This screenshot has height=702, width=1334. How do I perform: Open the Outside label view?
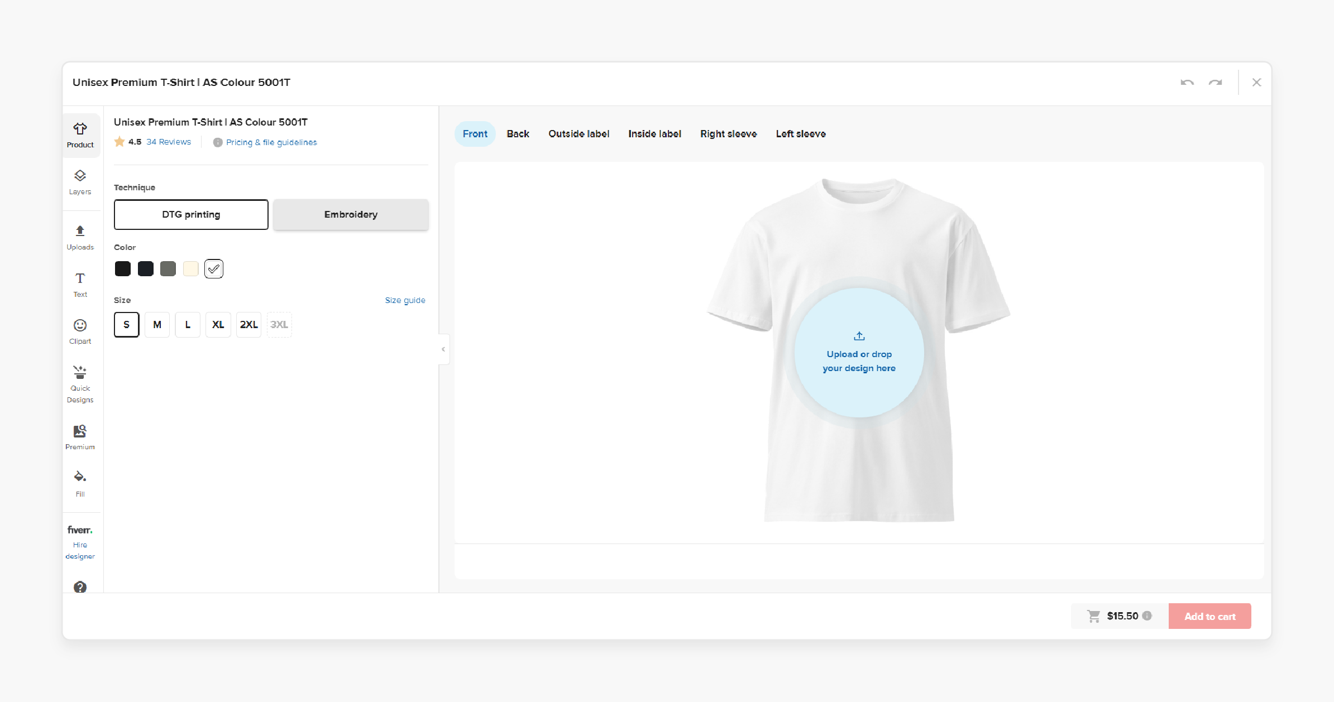pos(578,133)
